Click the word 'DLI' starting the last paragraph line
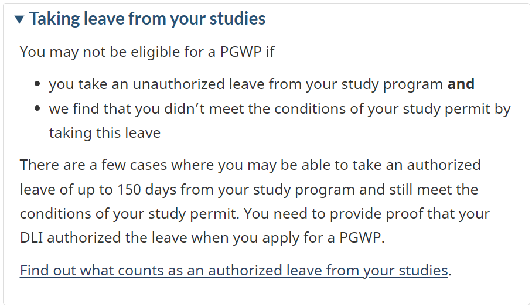The image size is (532, 307). [x=31, y=237]
